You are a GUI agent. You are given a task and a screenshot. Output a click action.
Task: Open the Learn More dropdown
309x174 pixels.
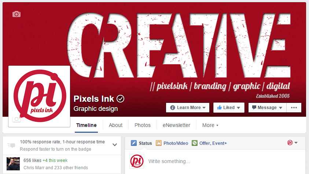(188, 108)
